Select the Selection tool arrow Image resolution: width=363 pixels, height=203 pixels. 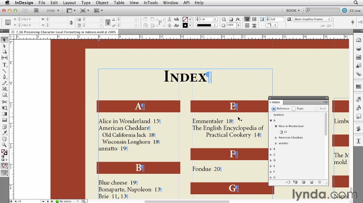point(4,40)
